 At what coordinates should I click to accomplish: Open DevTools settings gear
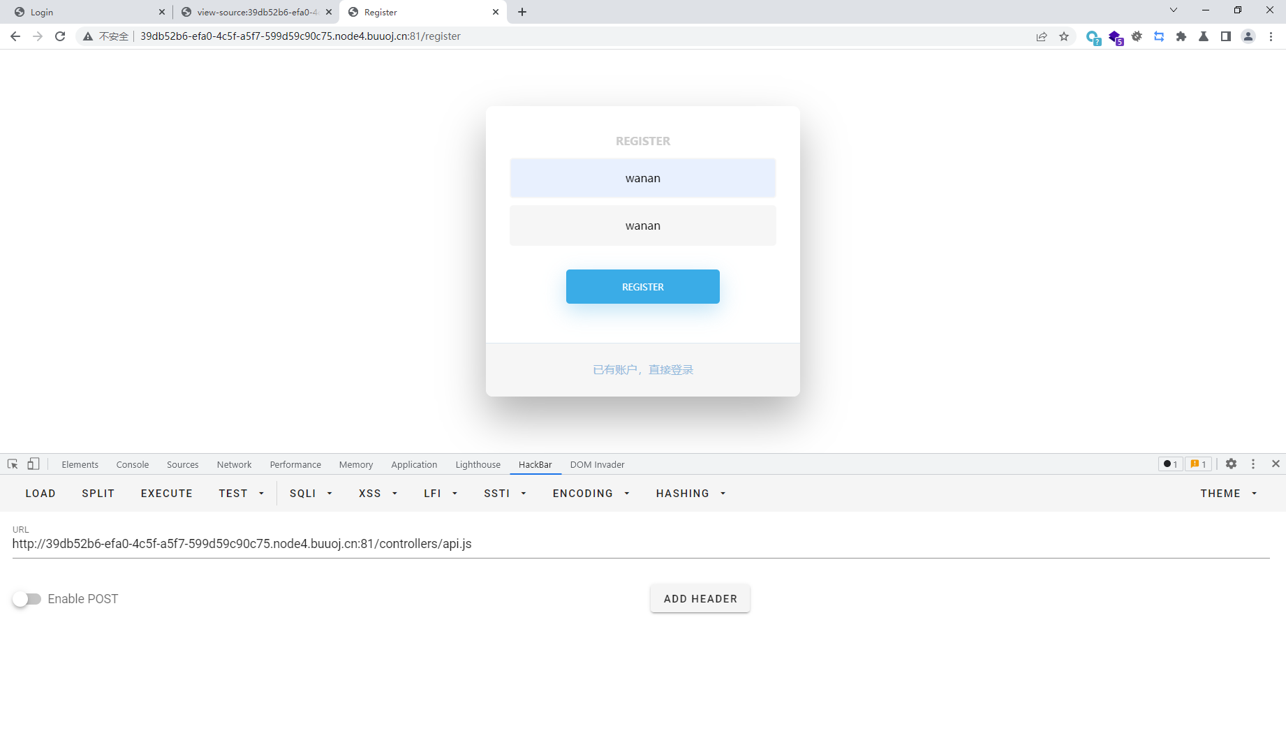[1232, 464]
